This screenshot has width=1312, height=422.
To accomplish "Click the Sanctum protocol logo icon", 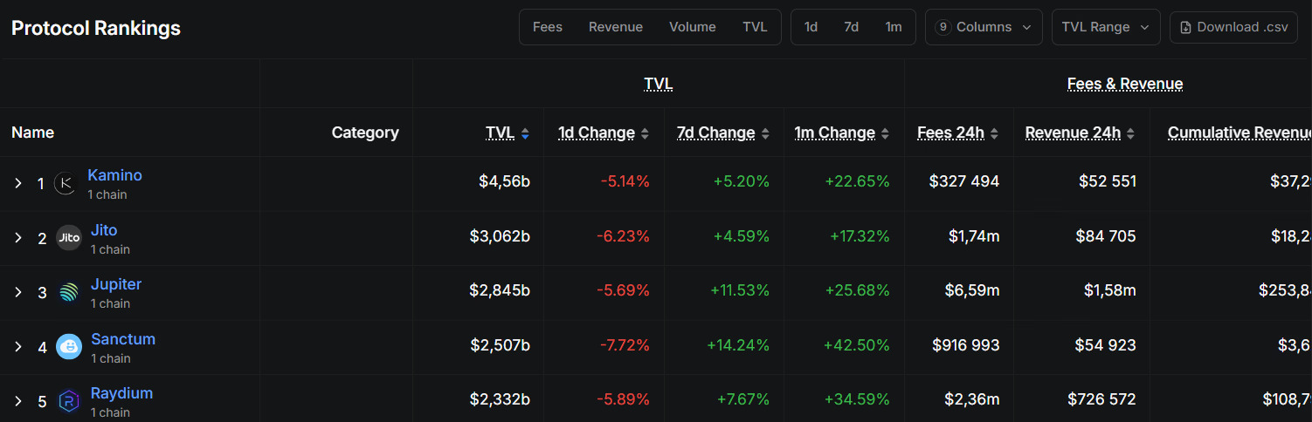I will click(69, 347).
